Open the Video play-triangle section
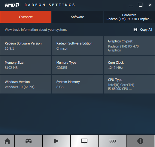 pyautogui.click(x=56, y=141)
